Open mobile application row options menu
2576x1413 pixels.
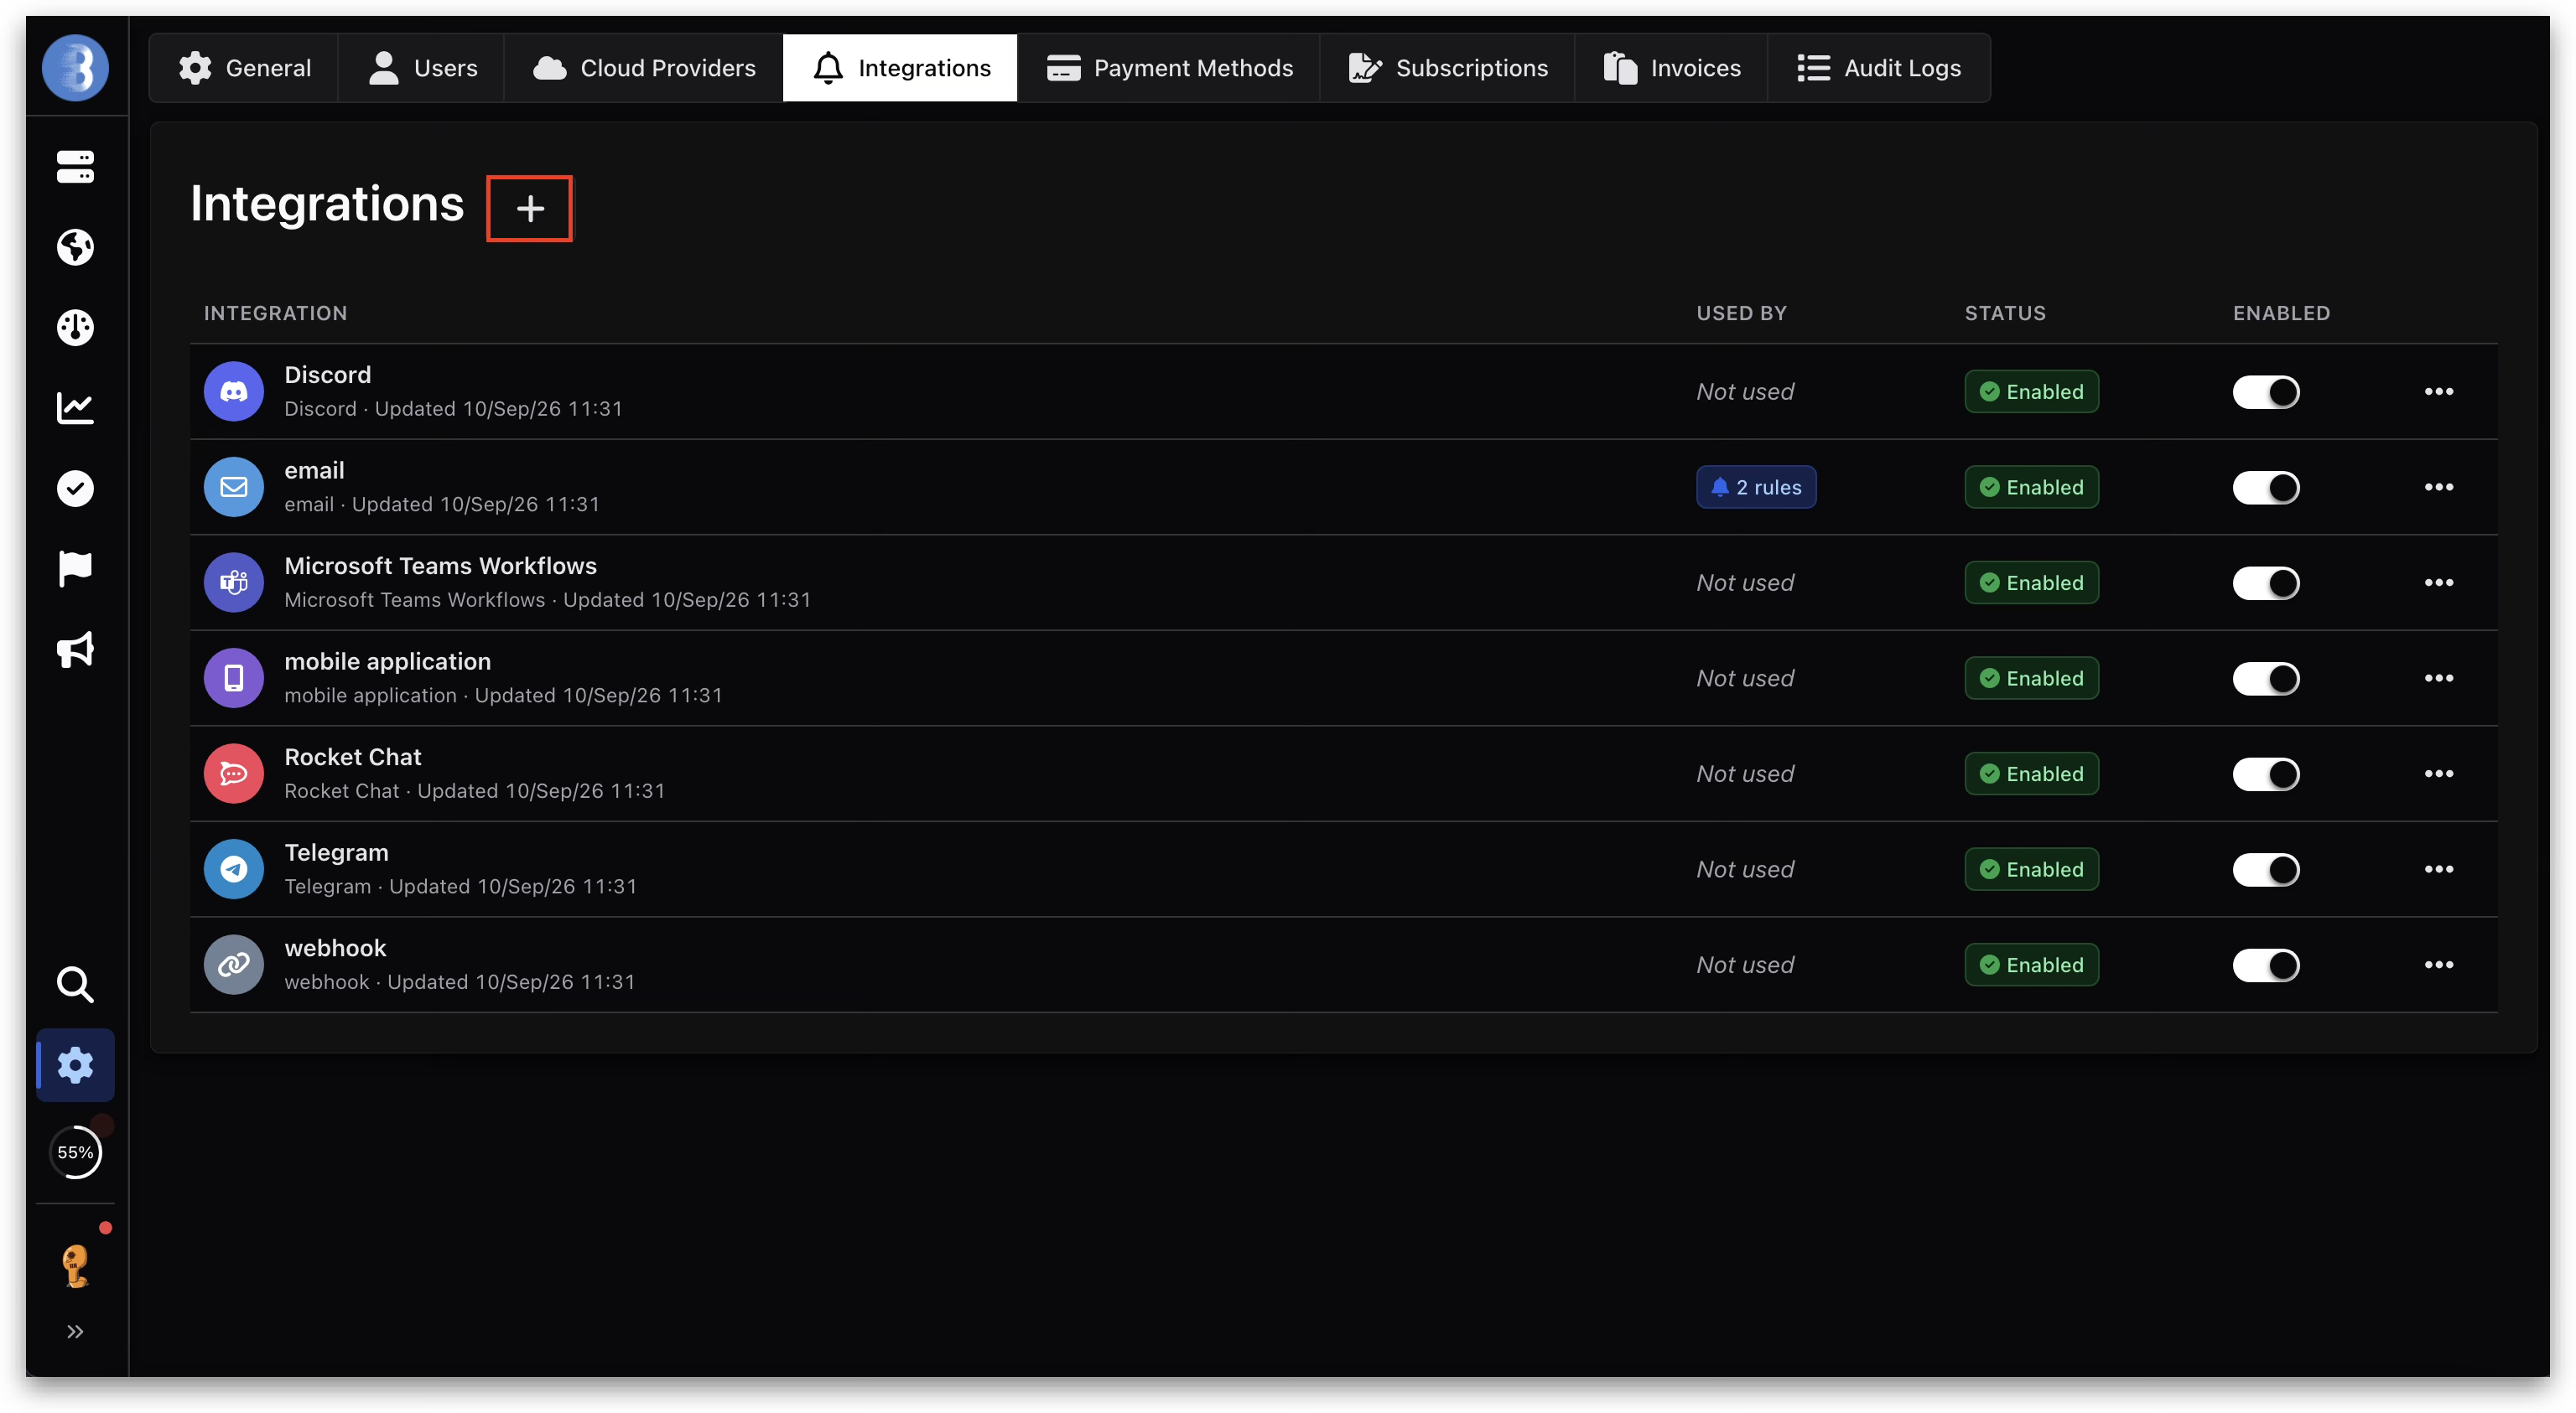point(2439,679)
